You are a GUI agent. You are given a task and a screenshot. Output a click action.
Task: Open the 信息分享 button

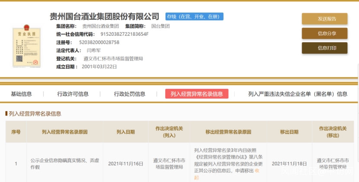tap(324, 33)
